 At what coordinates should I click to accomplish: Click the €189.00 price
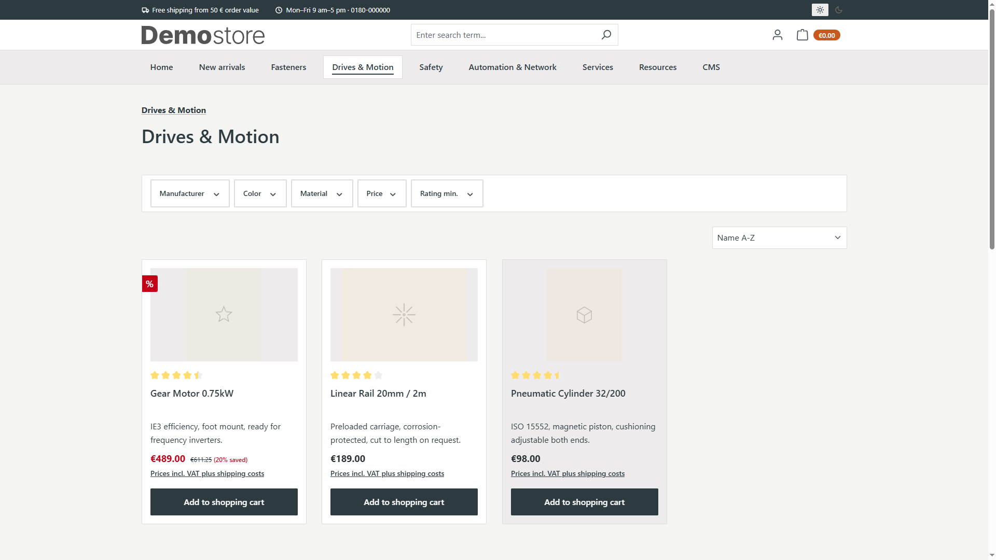click(x=348, y=459)
